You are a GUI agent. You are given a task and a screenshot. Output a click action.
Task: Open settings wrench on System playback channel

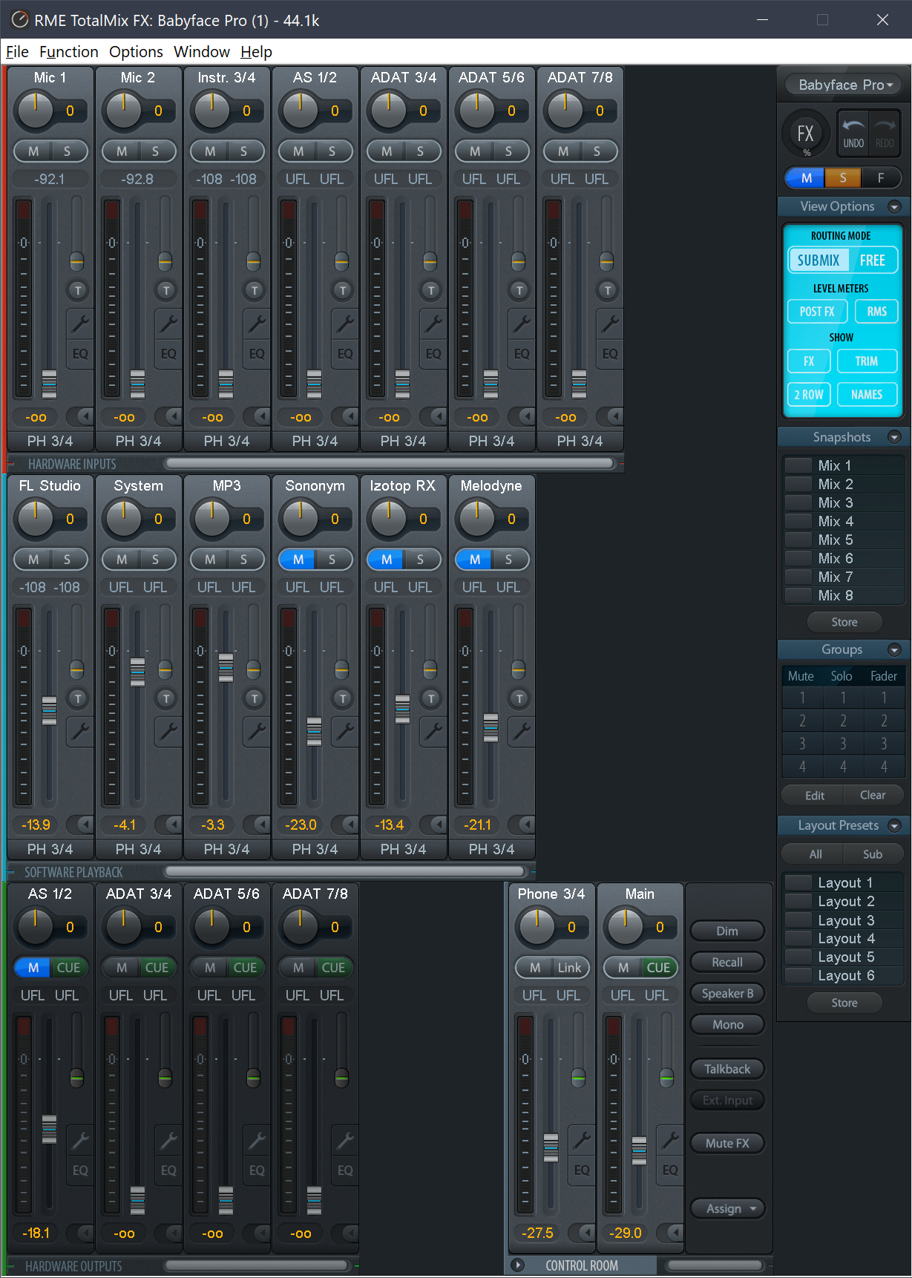pos(168,732)
